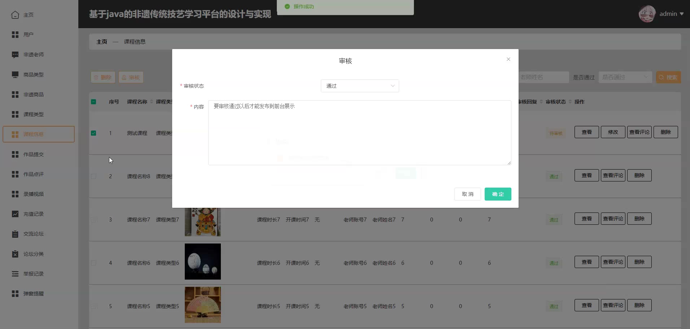Expand the 是否通过 filter dropdown
This screenshot has height=329, width=690.
point(625,77)
